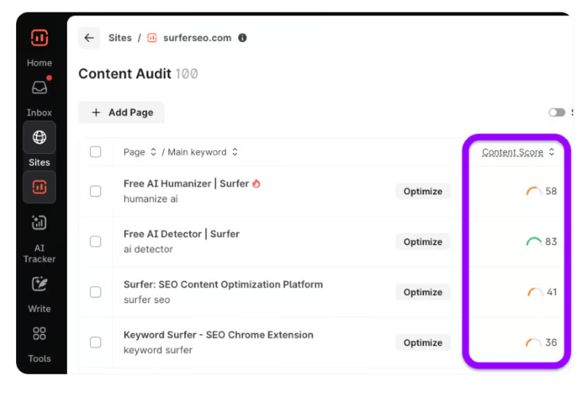Click the info icon beside surferseo.com

[243, 38]
